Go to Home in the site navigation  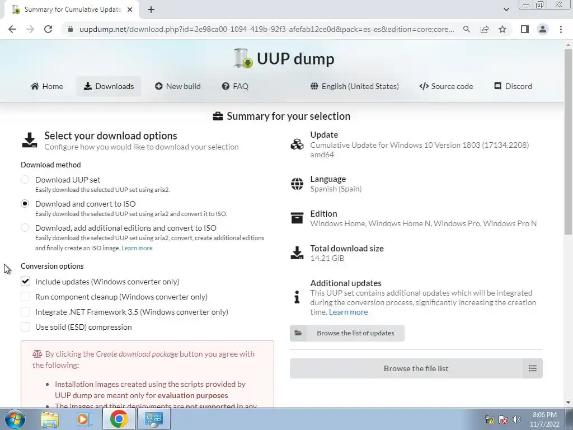tap(47, 86)
